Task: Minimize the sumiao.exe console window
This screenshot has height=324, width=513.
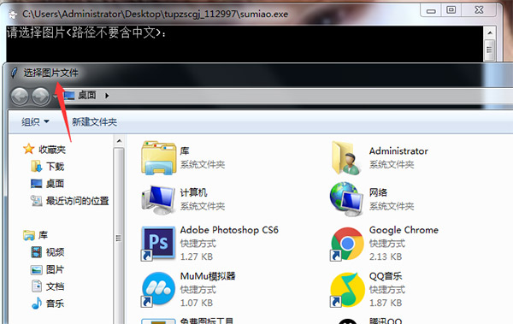Action: tap(431, 10)
